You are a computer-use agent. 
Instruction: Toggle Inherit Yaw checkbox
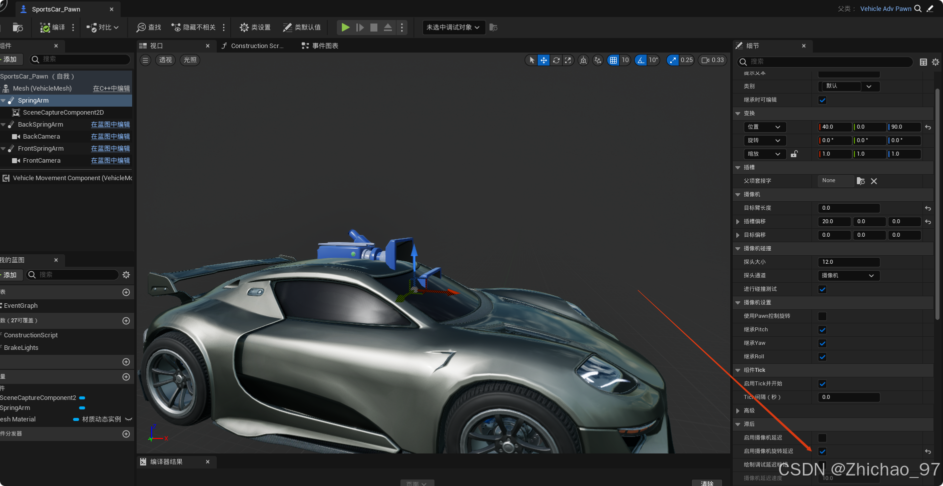tap(822, 343)
